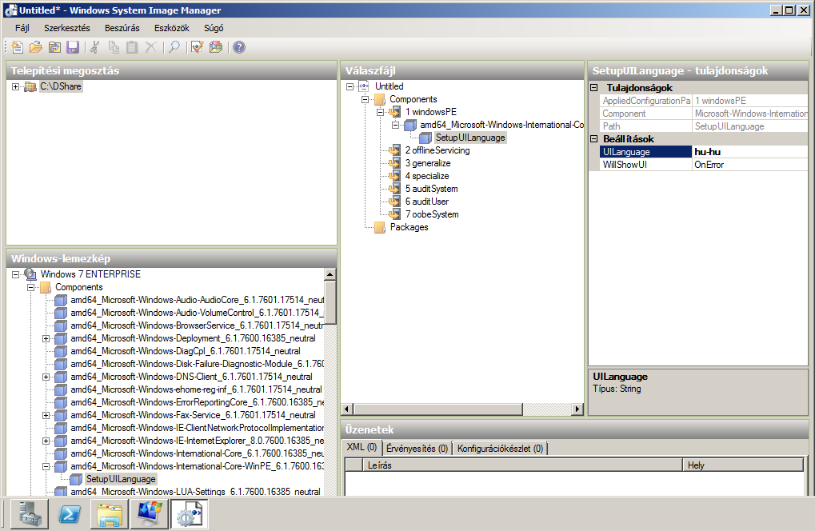This screenshot has height=531, width=815.
Task: Click the Cut scissors icon in the toolbar
Action: click(94, 47)
